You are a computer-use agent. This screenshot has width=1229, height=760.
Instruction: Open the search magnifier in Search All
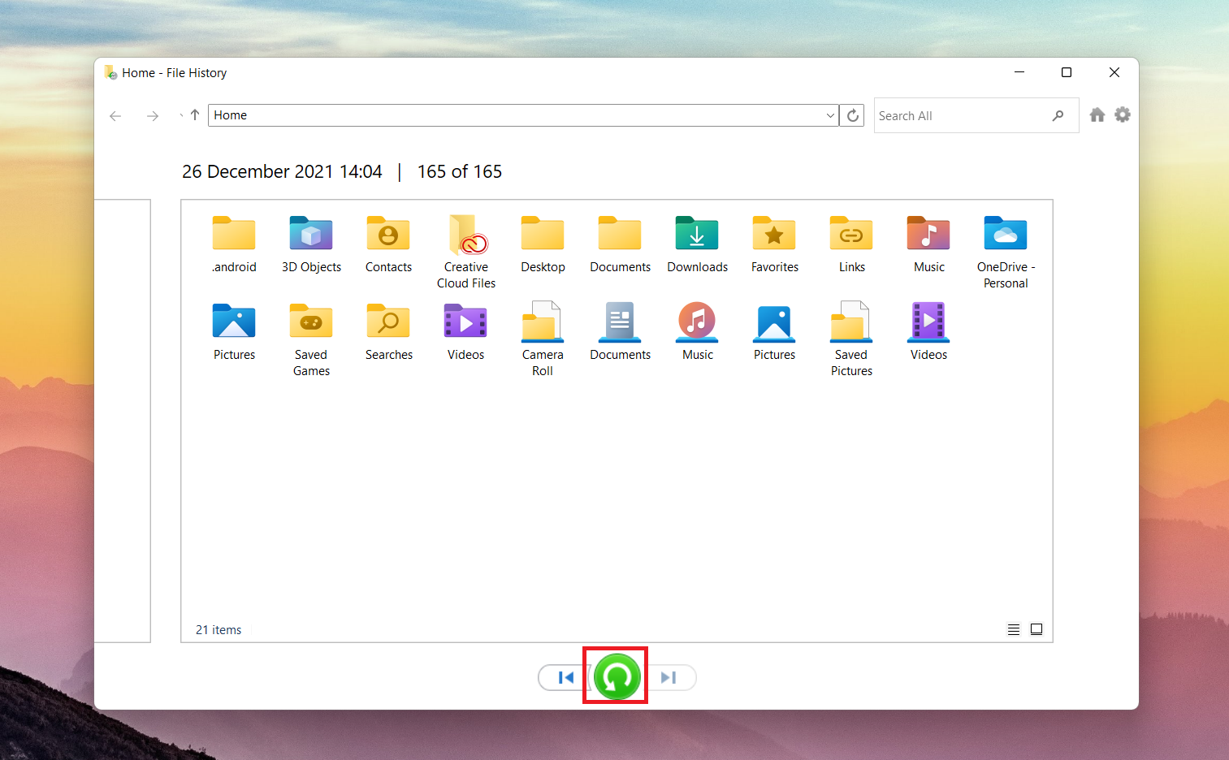pyautogui.click(x=1058, y=115)
